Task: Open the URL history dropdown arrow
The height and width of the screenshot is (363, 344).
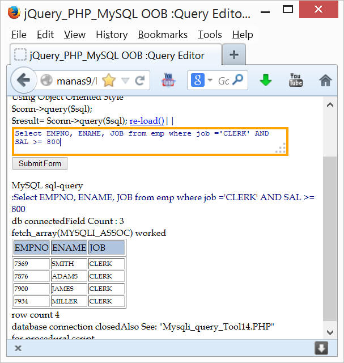Action: point(125,81)
